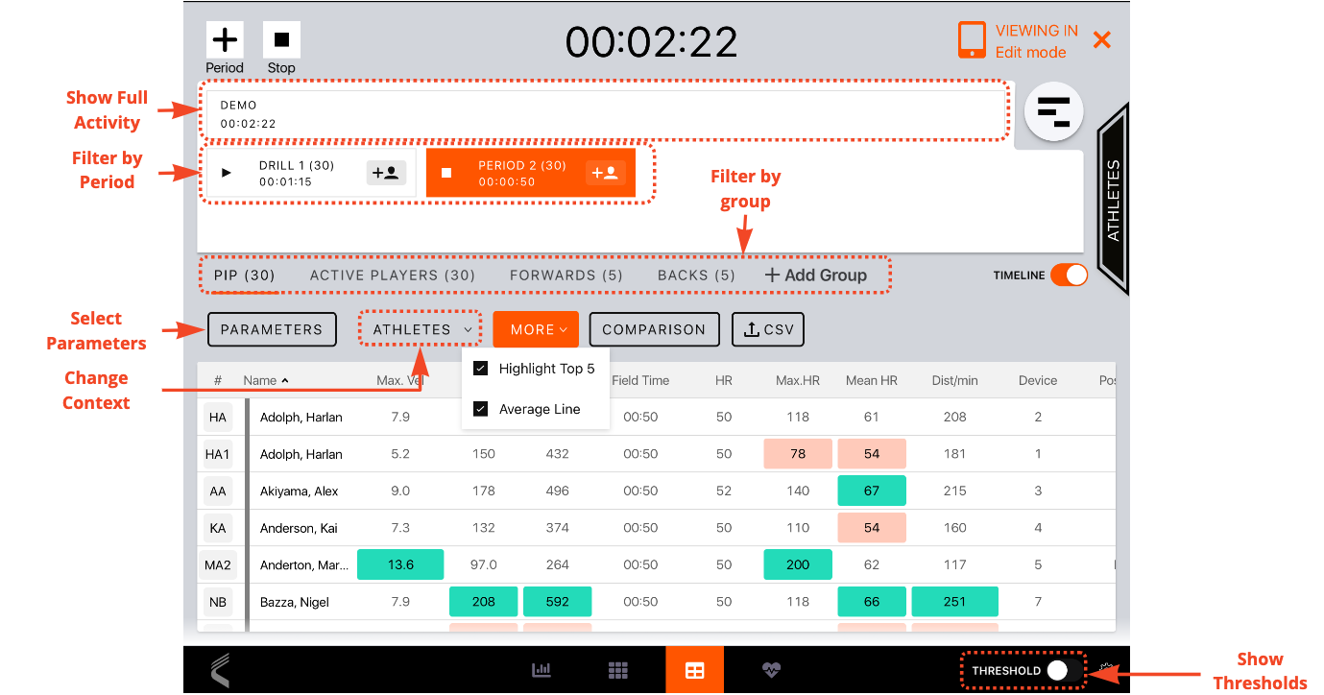Open the More dropdown

536,329
